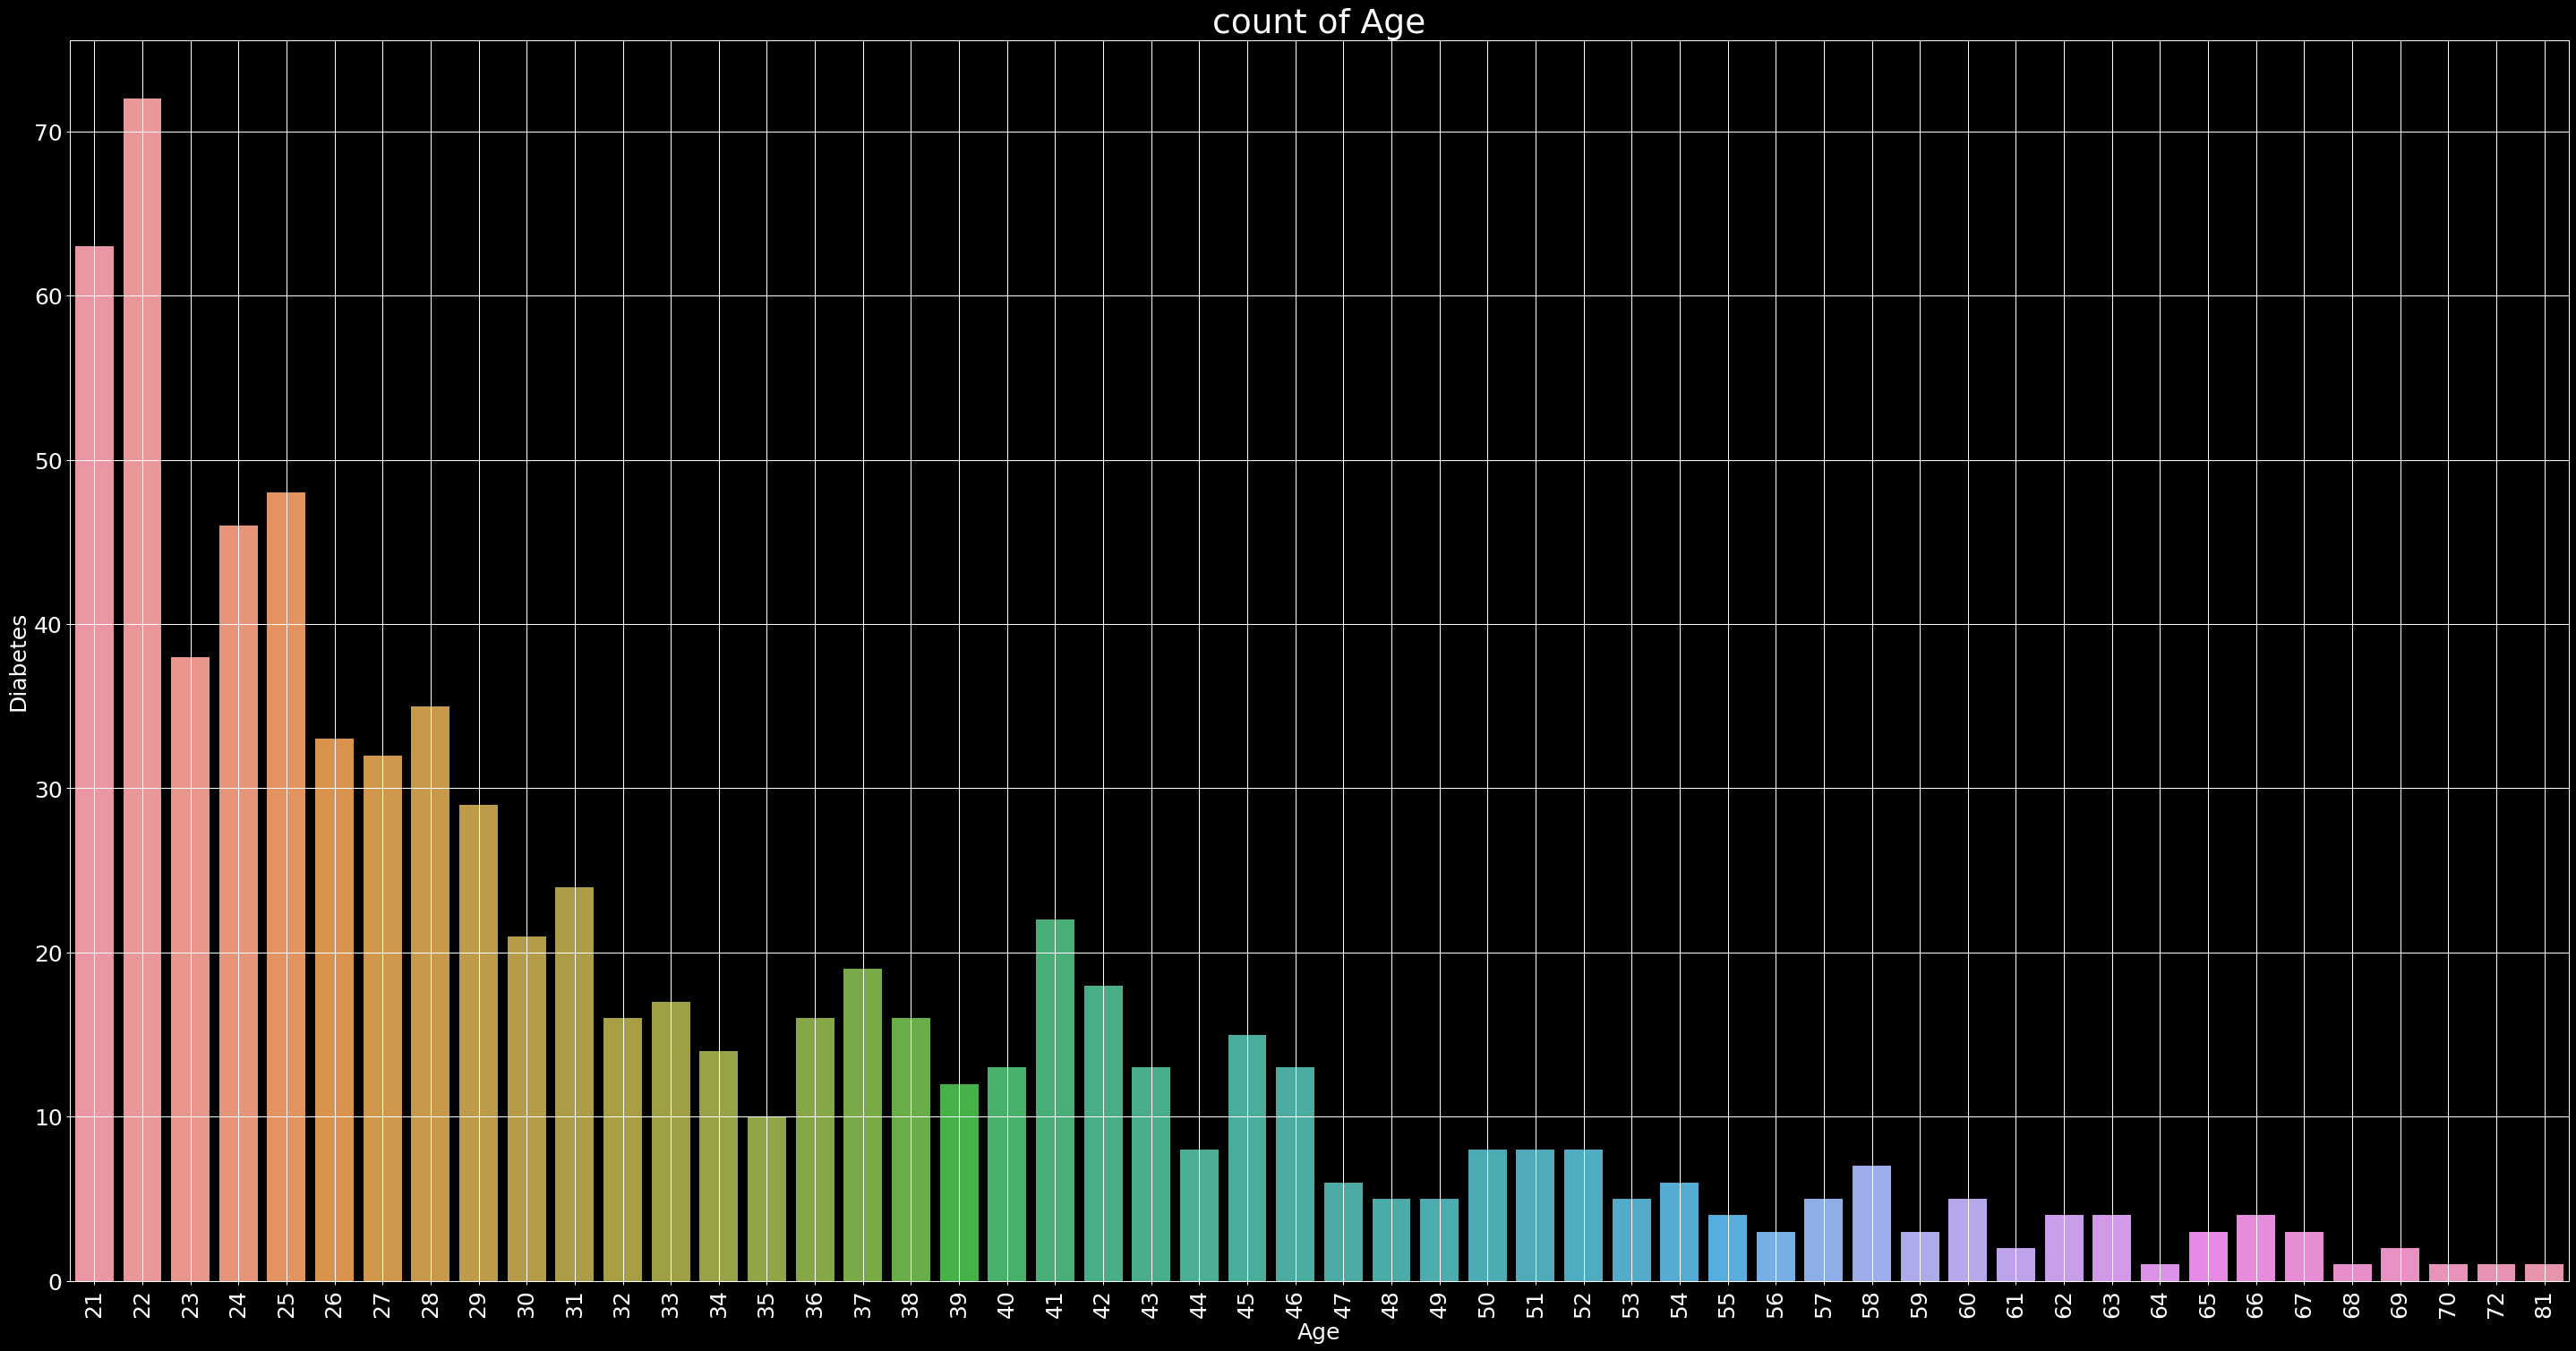Click x-axis tick label '72'

point(2496,1304)
